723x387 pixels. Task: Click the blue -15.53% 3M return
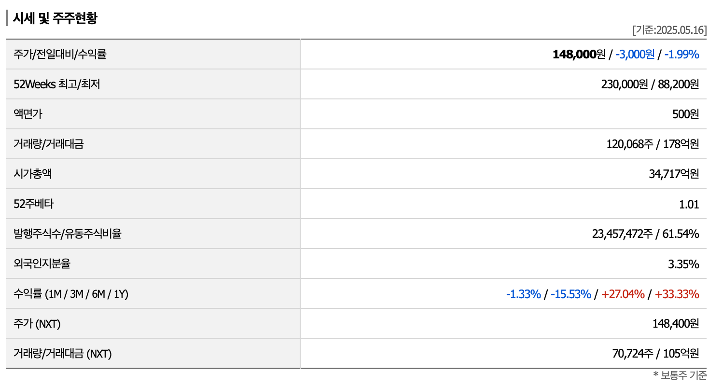pos(570,293)
